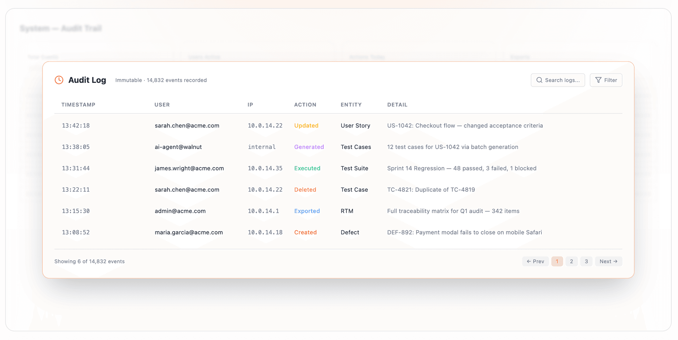Go to previous page with Prev

(535, 261)
